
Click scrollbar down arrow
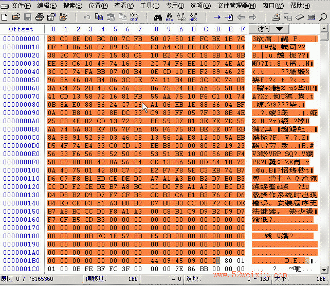324,270
